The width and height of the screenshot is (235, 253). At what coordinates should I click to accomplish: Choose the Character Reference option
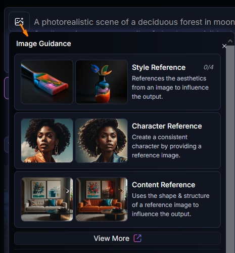(x=117, y=141)
